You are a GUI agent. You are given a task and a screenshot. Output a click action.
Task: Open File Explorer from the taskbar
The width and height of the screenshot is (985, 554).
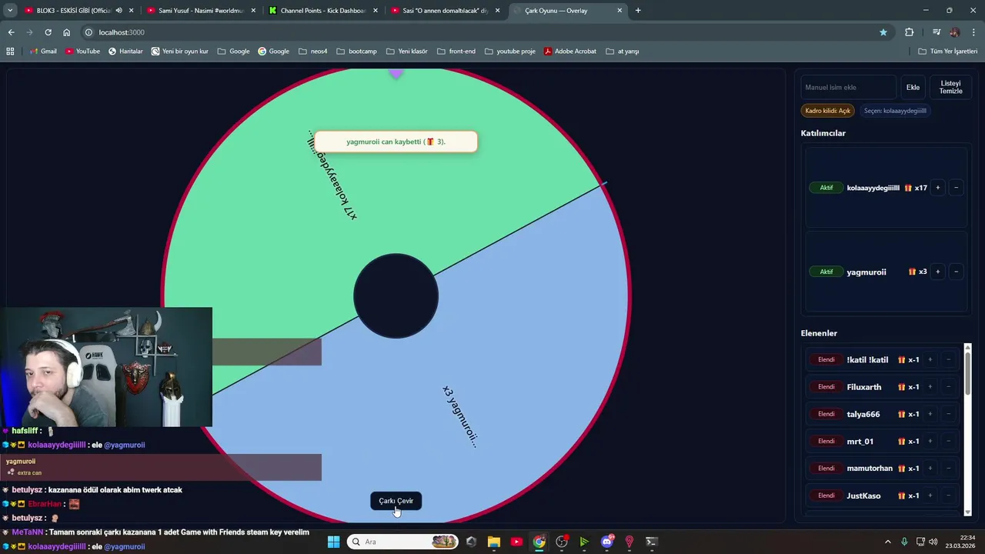(x=493, y=542)
